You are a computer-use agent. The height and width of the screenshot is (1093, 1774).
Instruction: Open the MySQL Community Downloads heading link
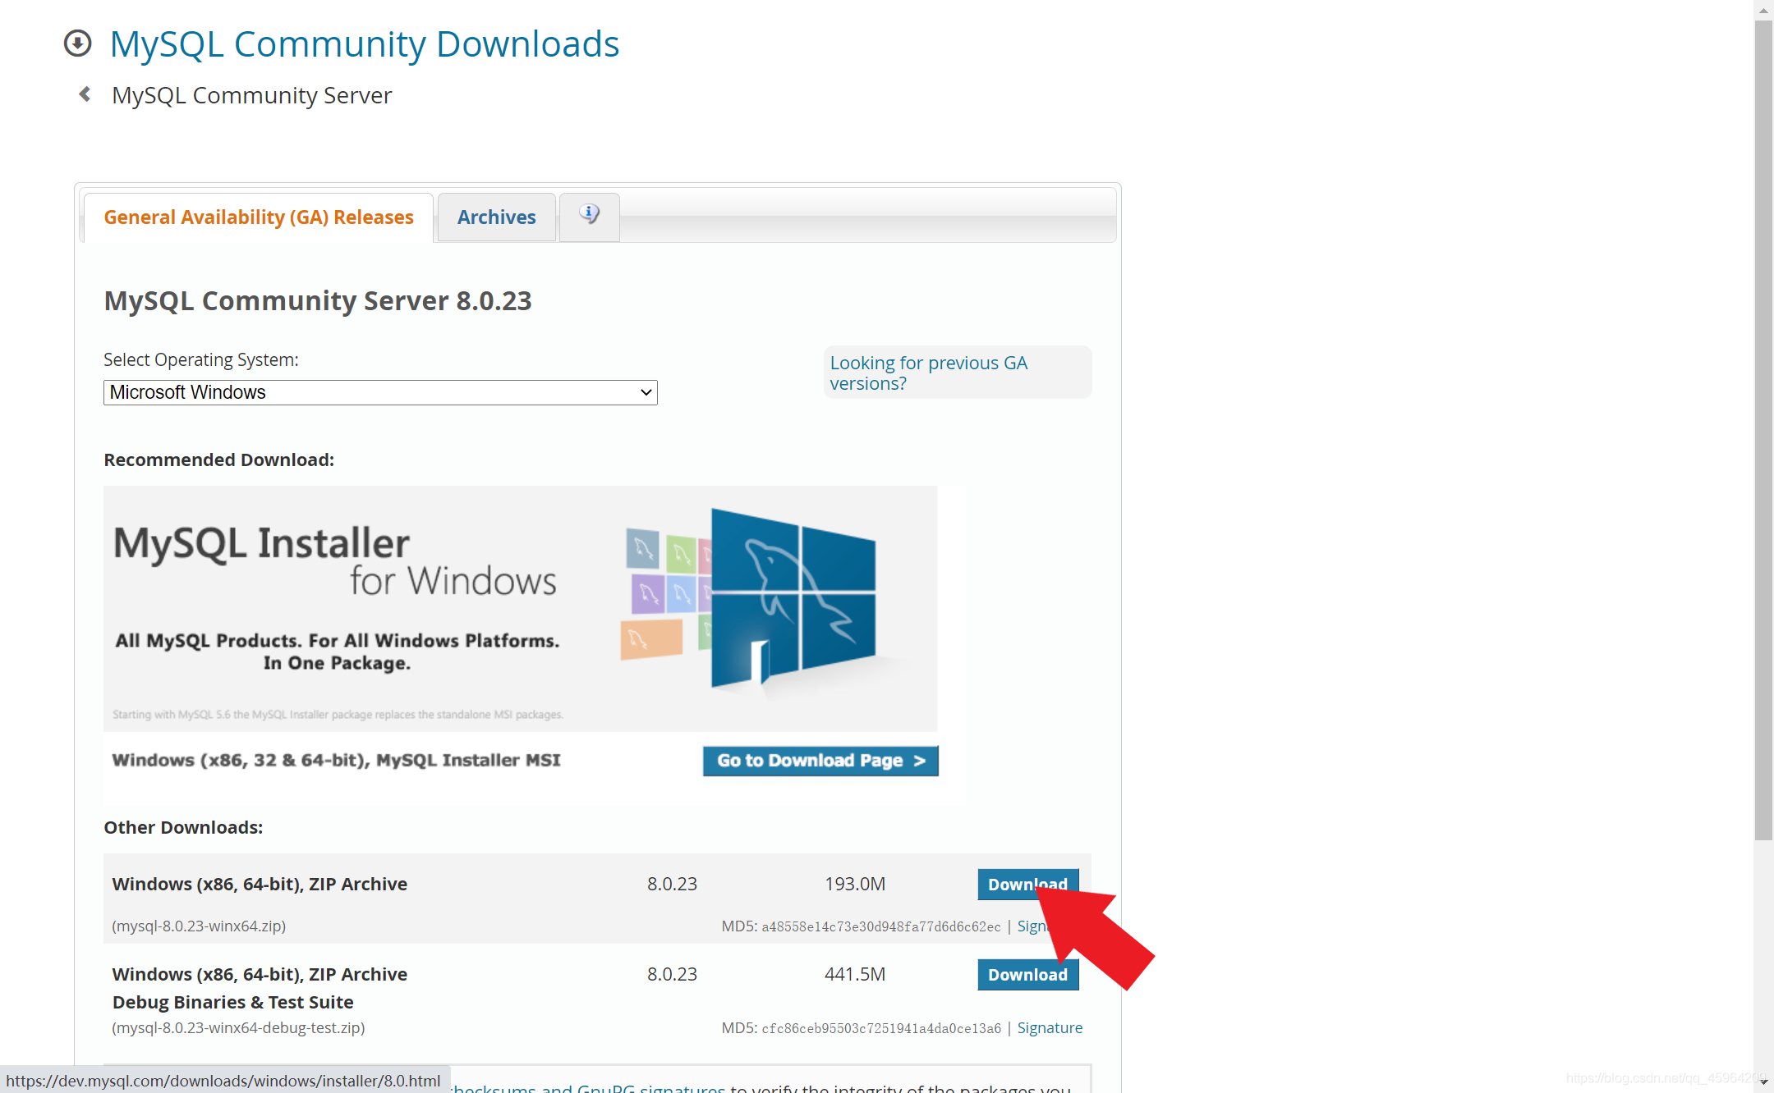tap(365, 43)
